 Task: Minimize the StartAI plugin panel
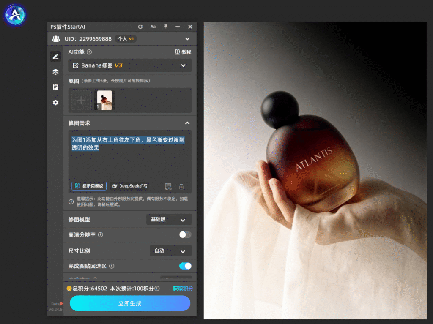click(178, 27)
